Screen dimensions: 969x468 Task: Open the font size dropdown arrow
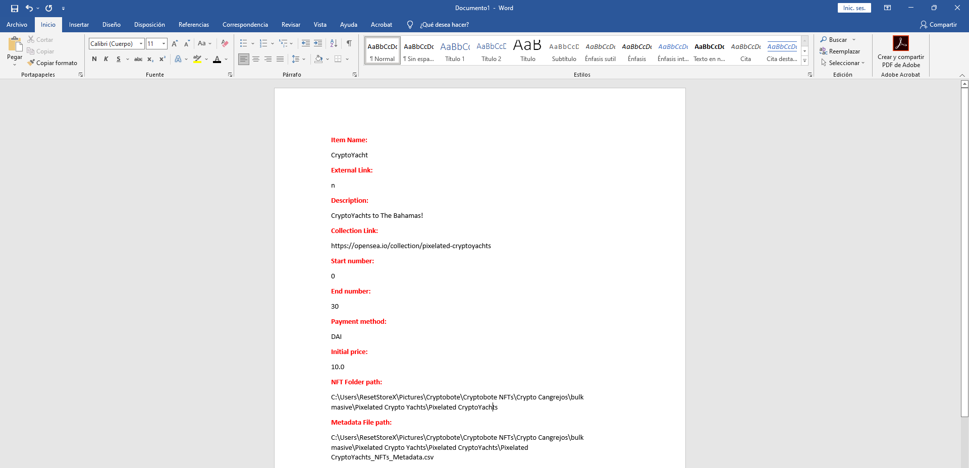[x=164, y=44]
